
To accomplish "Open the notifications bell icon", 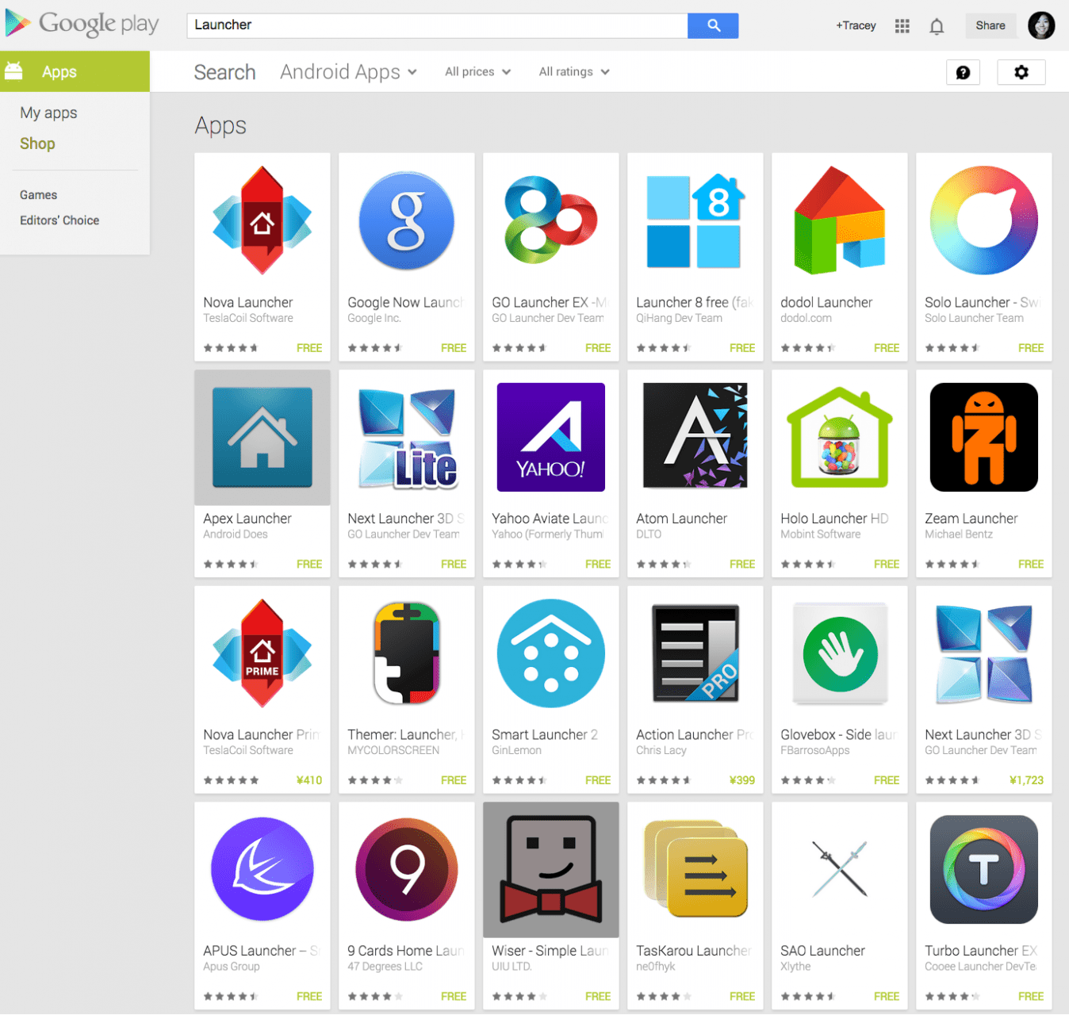I will [937, 26].
